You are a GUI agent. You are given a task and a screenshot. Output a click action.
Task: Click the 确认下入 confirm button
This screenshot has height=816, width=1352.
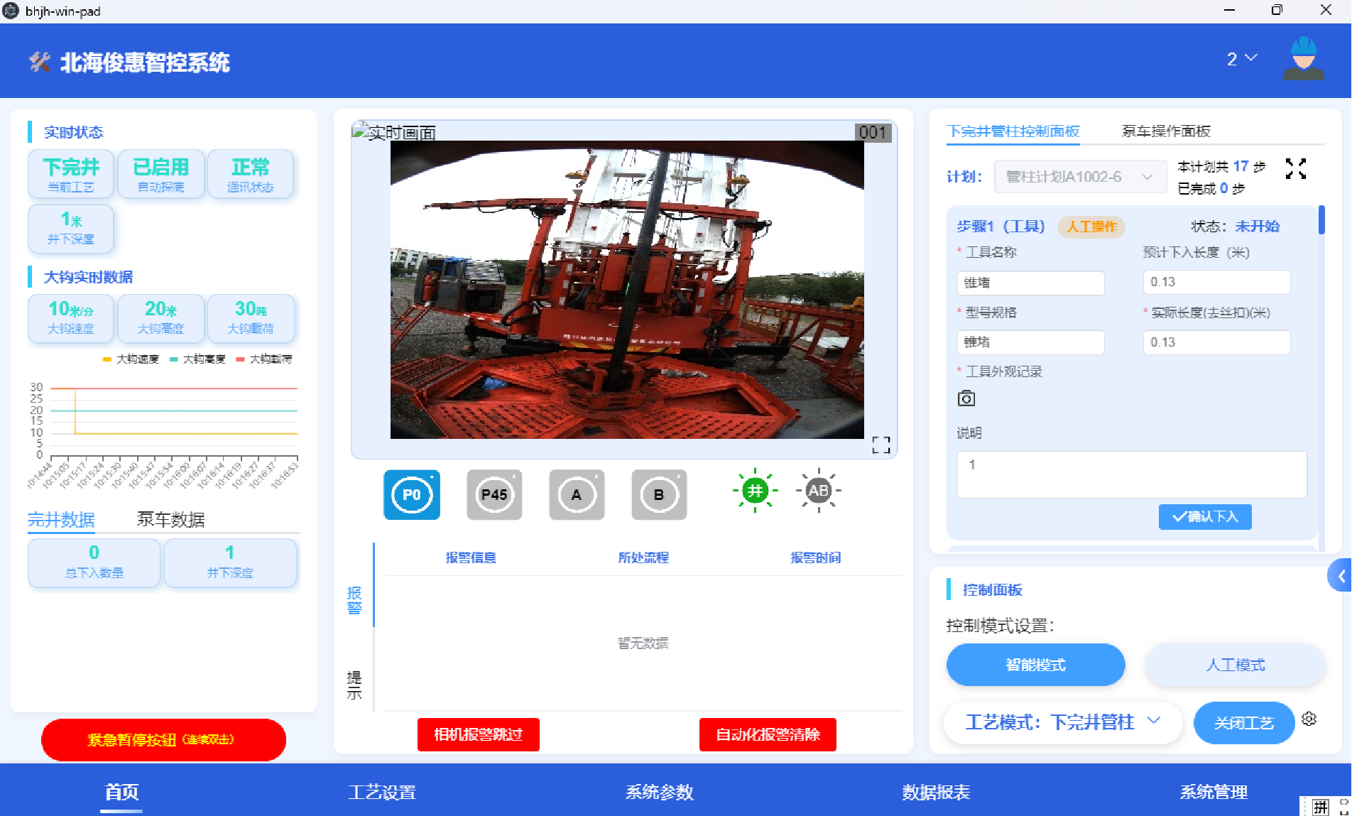(1205, 516)
